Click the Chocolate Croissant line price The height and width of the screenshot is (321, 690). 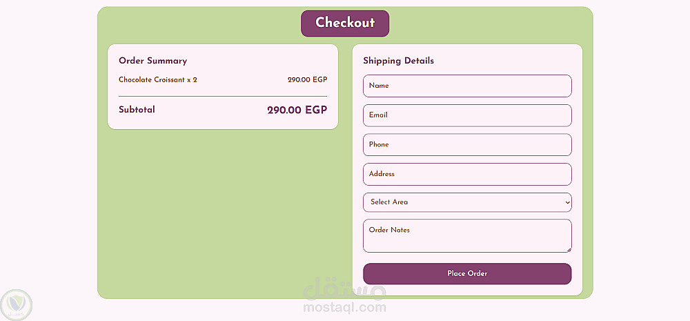point(307,80)
